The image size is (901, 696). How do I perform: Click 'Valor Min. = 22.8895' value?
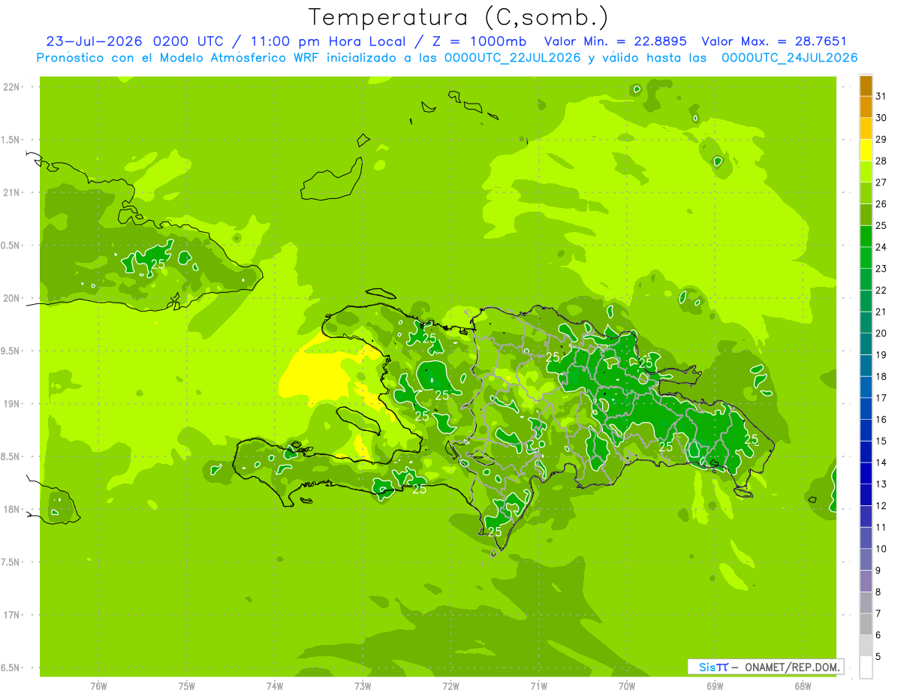(x=615, y=41)
